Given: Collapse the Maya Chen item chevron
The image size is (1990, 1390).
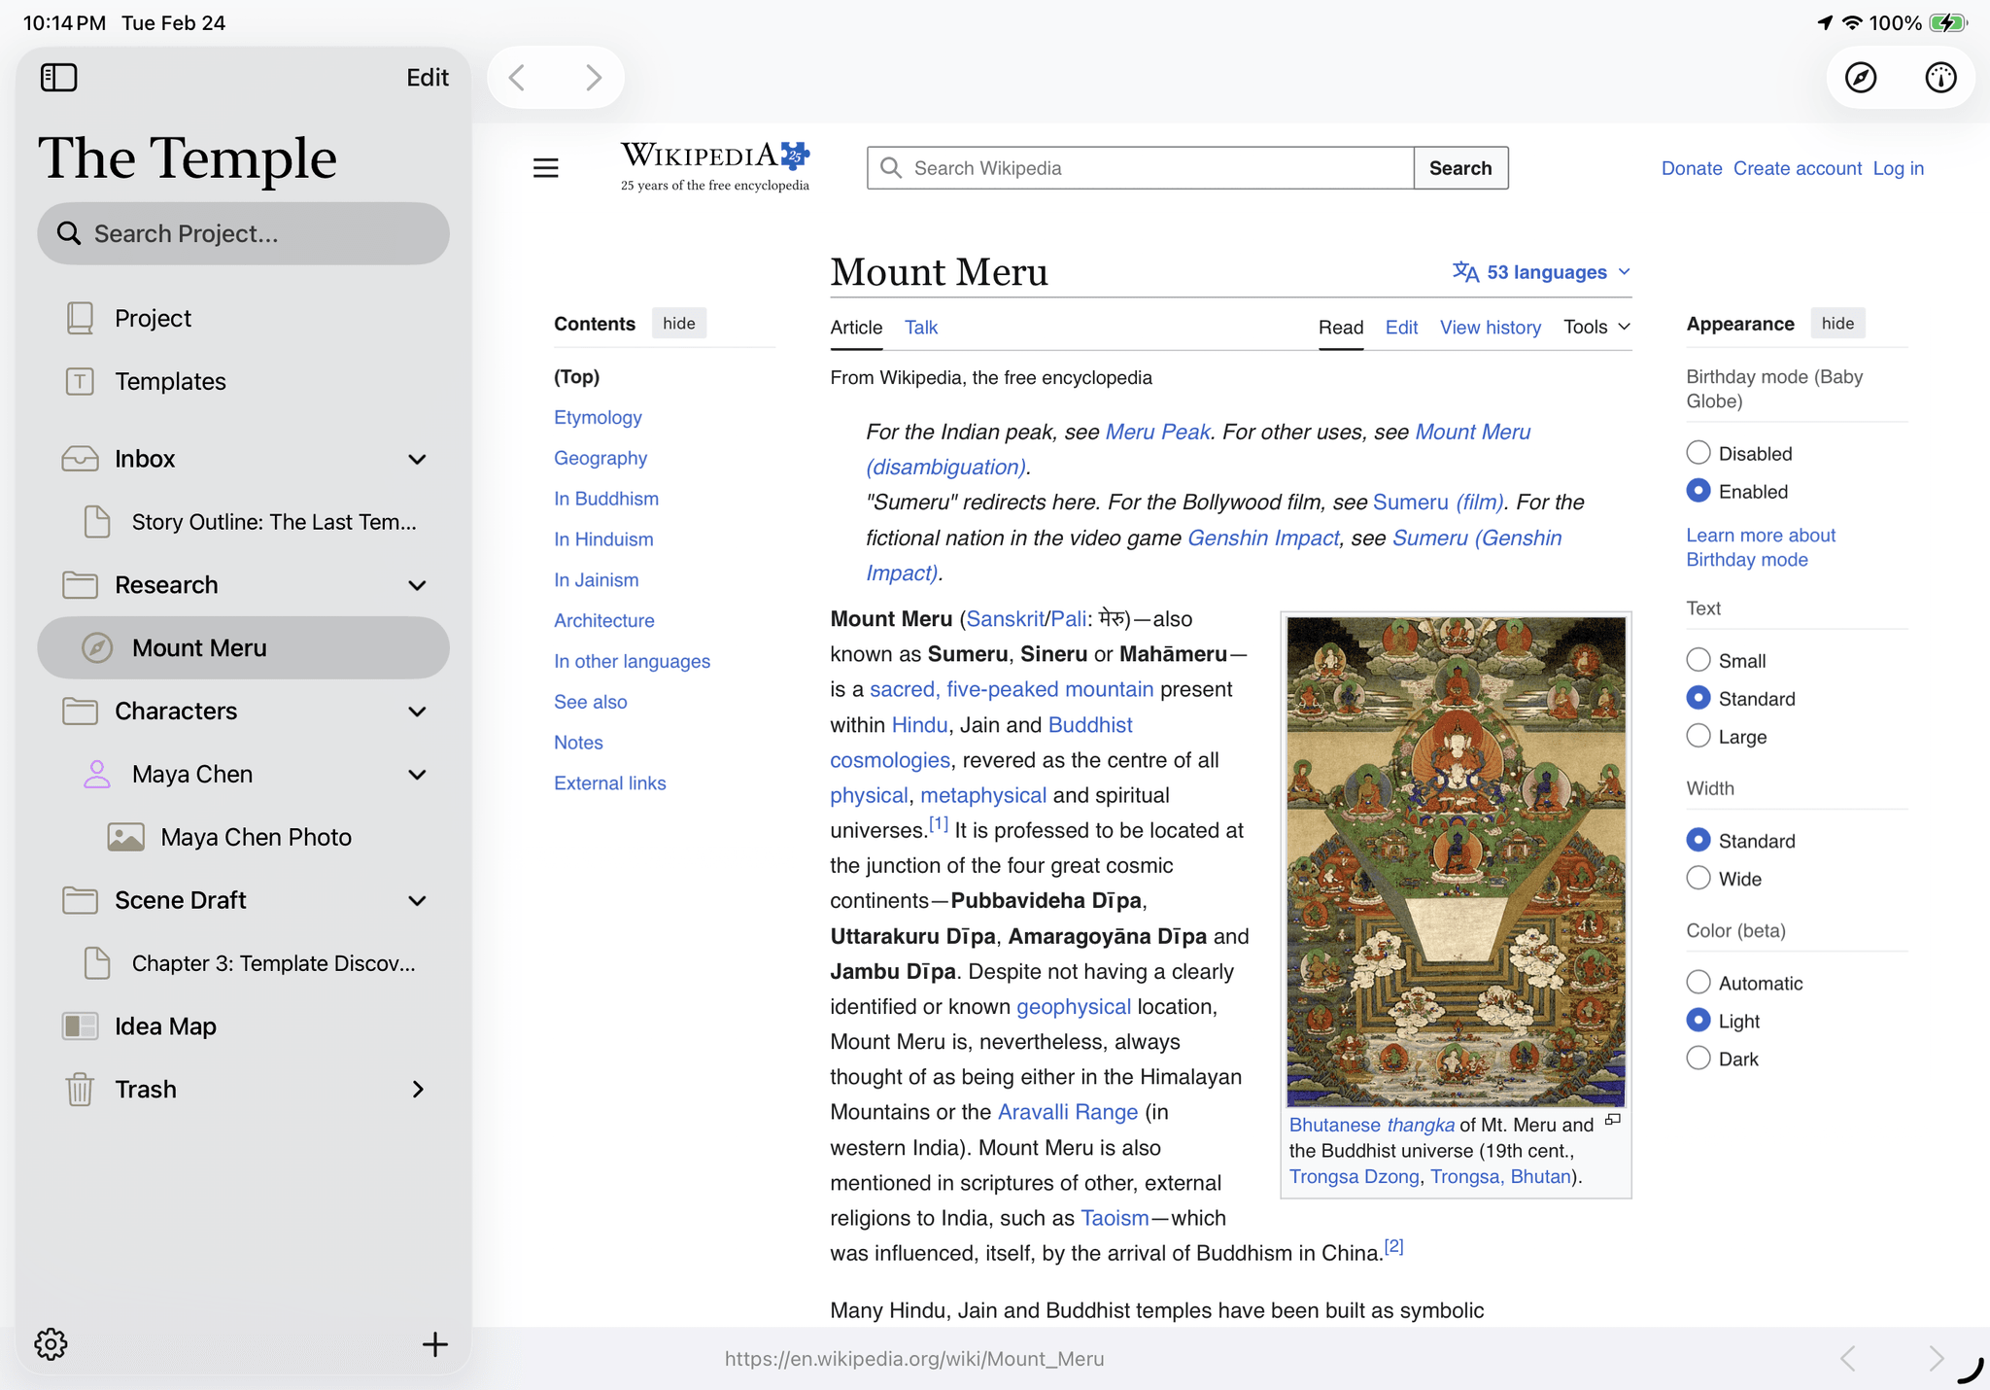Looking at the screenshot, I should pos(418,776).
